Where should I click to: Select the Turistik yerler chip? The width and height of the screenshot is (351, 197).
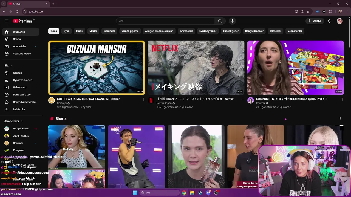click(231, 31)
